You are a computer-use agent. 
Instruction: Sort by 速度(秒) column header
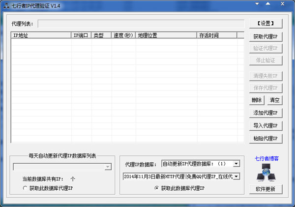coord(123,35)
